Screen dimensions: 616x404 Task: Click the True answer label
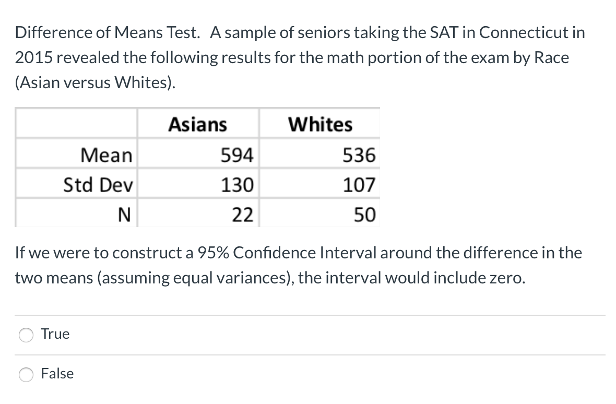click(55, 334)
